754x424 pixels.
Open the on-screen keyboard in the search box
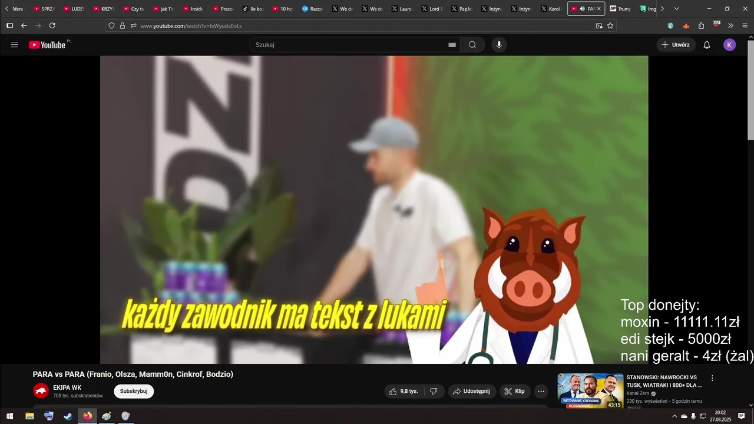tap(452, 45)
